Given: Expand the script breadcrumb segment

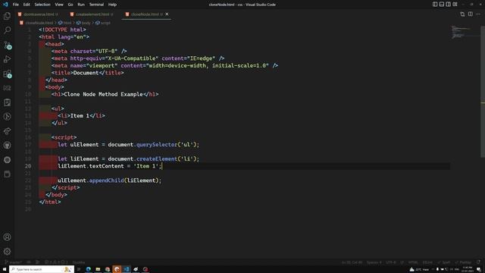Looking at the screenshot, I should pos(103,23).
